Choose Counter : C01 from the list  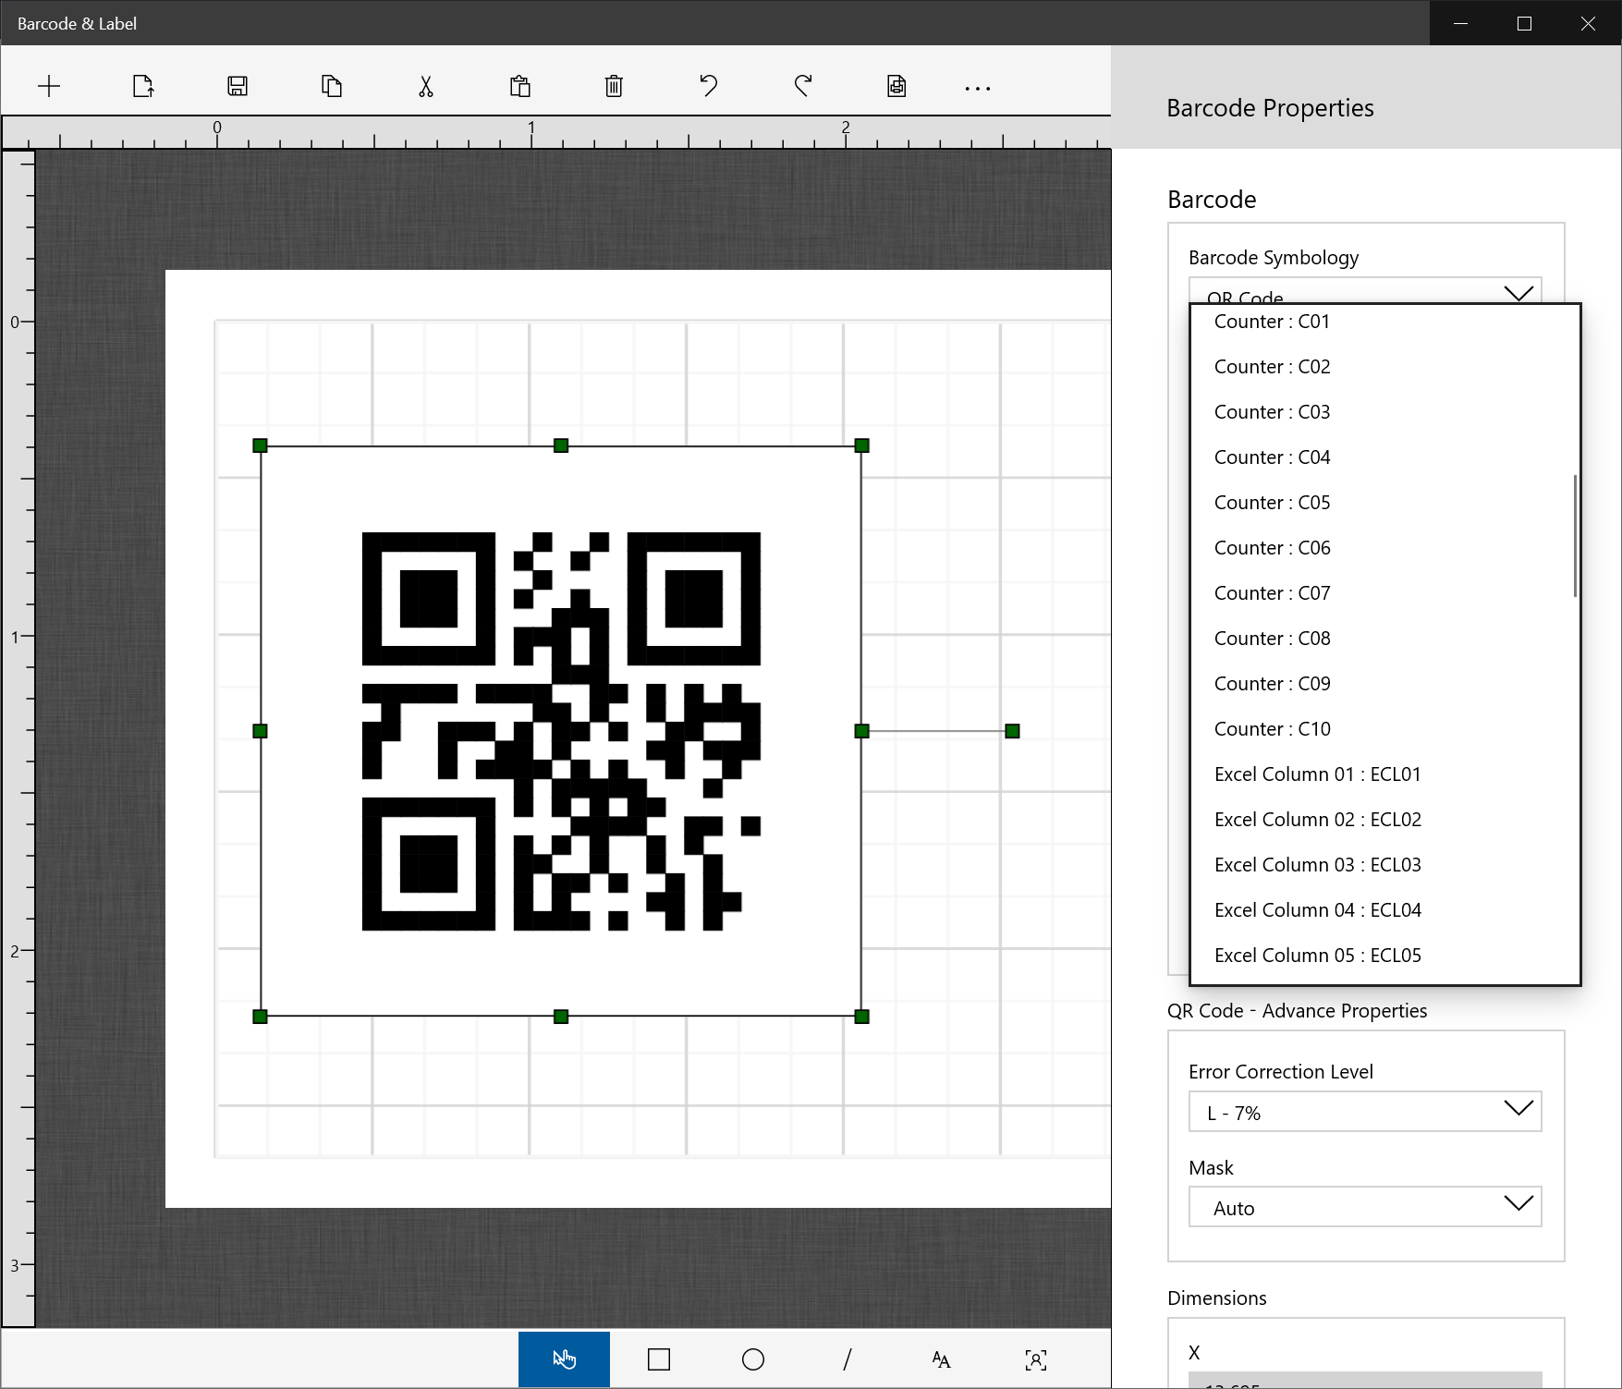click(x=1384, y=322)
